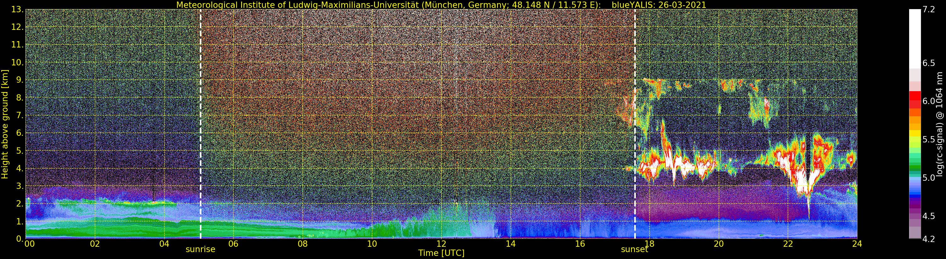Image resolution: width=946 pixels, height=259 pixels.
Task: Click the '12.' height tick label
Action: point(17,27)
